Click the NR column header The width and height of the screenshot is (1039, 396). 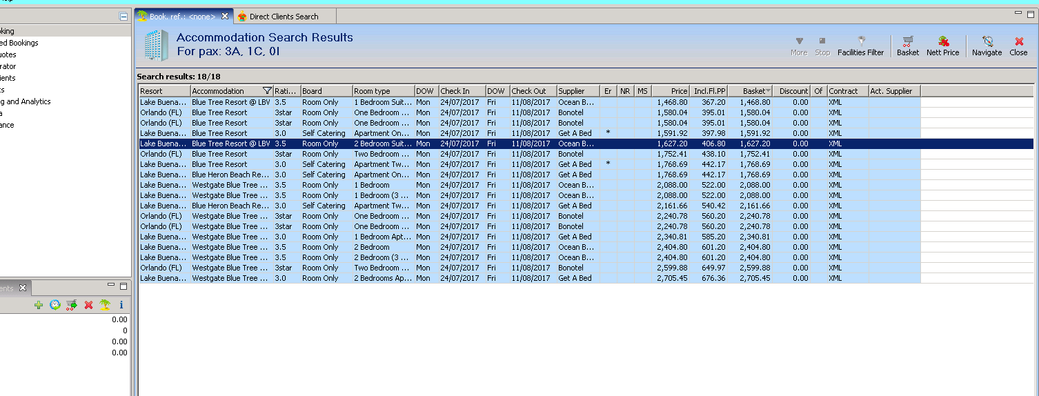[x=626, y=91]
